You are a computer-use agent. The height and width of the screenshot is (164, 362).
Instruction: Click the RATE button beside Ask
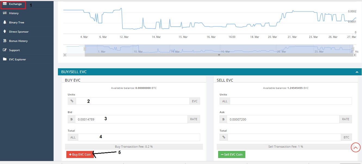(346, 119)
